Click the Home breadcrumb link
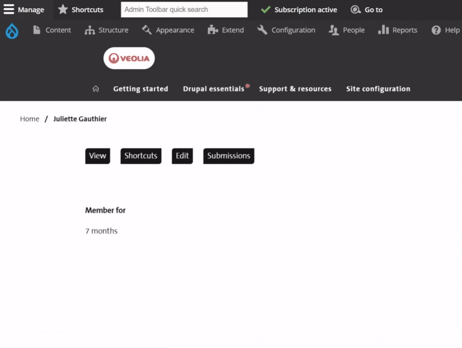 tap(29, 119)
